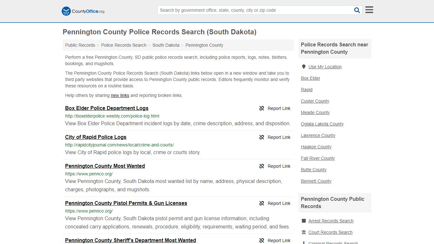Click the CountyOffice.org logo

(x=83, y=11)
